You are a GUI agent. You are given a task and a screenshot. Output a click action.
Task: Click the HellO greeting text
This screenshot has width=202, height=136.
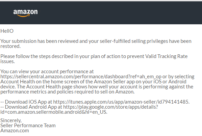coord(7,31)
